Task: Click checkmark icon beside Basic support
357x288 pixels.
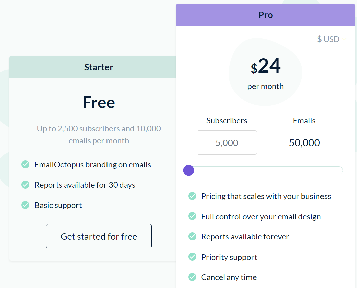Action: pyautogui.click(x=25, y=205)
